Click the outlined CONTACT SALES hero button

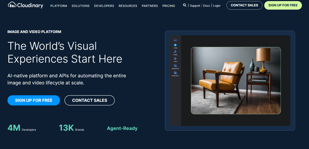coord(90,100)
